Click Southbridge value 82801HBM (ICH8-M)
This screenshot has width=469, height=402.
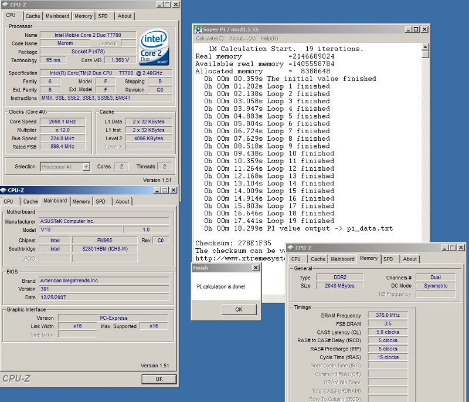tap(105, 249)
